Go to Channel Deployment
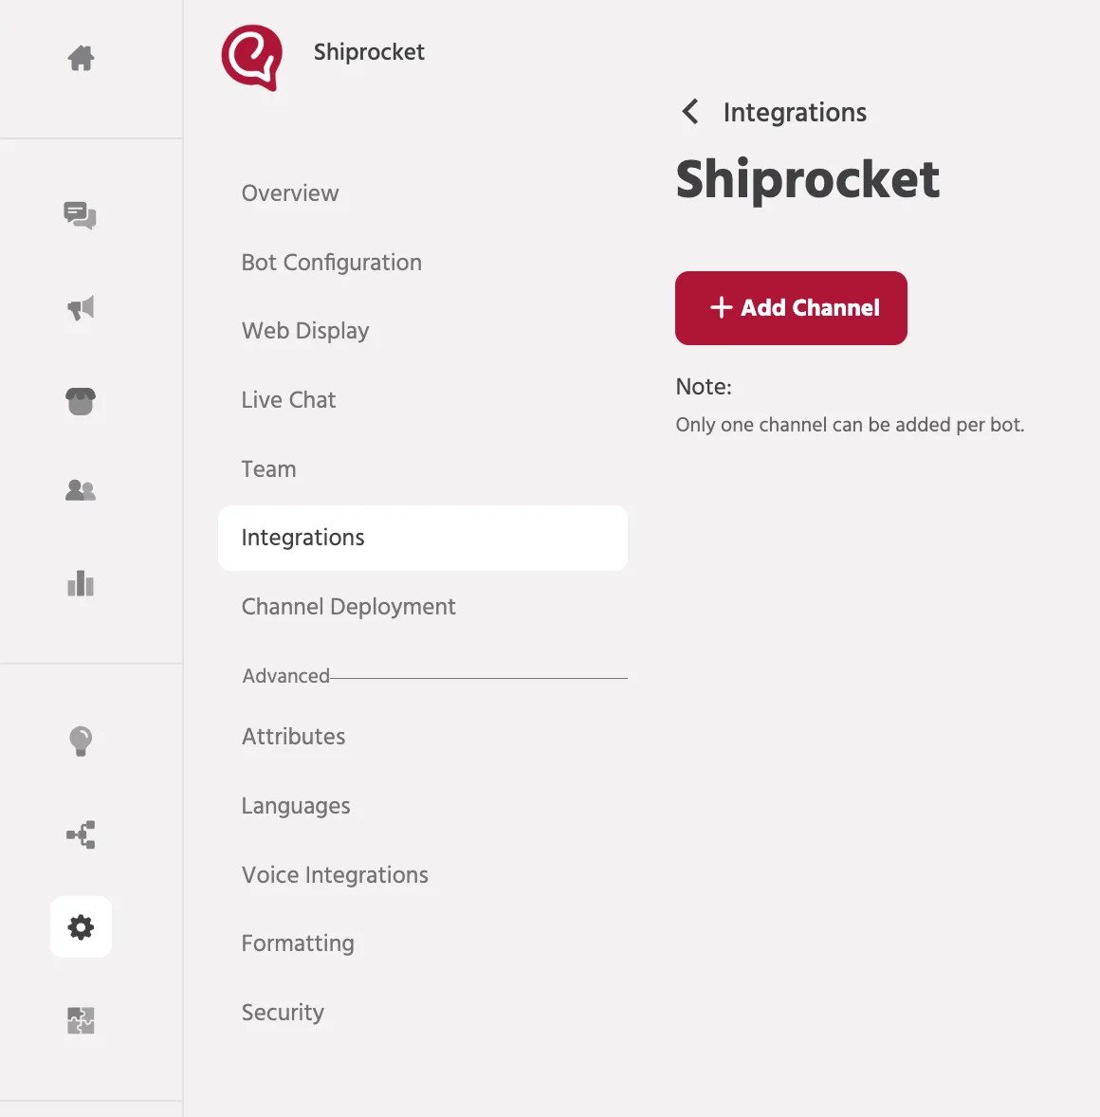Viewport: 1100px width, 1117px height. 348,606
